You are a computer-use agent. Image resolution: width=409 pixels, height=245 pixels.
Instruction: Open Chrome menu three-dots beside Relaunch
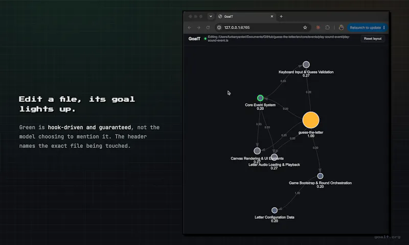click(x=384, y=28)
